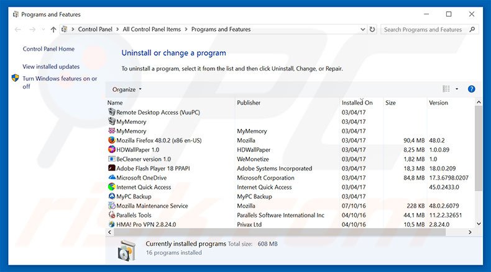Click the Mozilla Maintenance Service icon
The height and width of the screenshot is (272, 491).
[x=112, y=206]
